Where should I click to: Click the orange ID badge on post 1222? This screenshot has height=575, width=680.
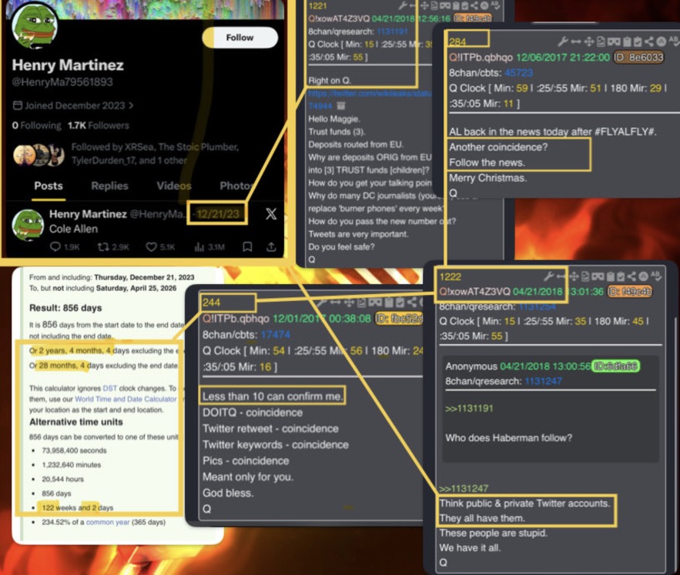(x=630, y=292)
